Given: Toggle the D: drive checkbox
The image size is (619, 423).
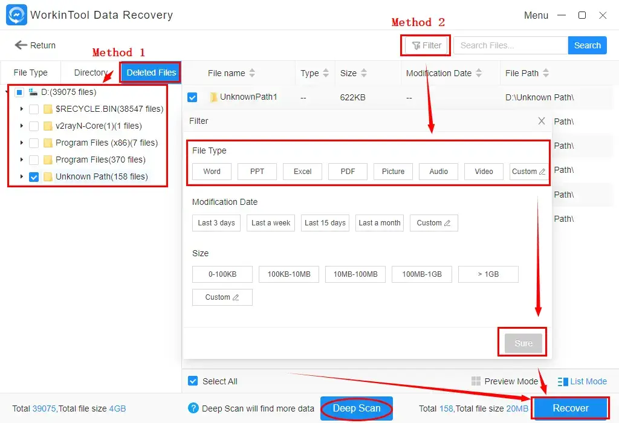Looking at the screenshot, I should coord(19,92).
